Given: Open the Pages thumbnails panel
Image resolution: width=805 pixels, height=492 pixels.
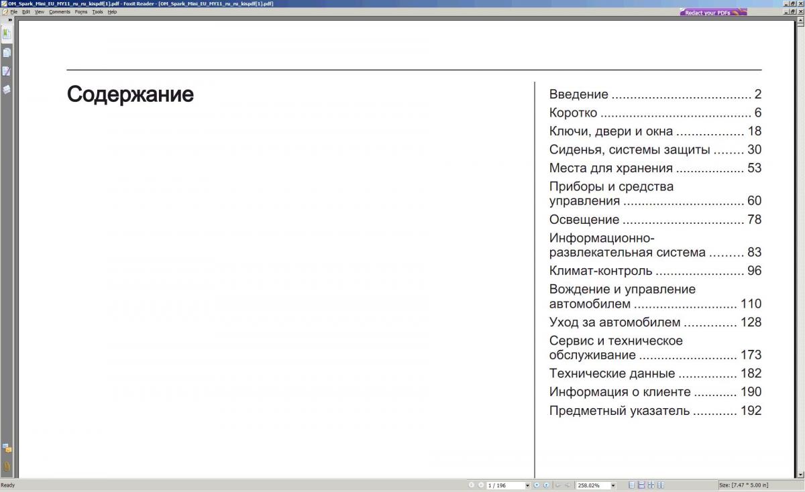Looking at the screenshot, I should tap(7, 52).
